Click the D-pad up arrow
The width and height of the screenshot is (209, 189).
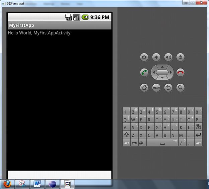[162, 67]
